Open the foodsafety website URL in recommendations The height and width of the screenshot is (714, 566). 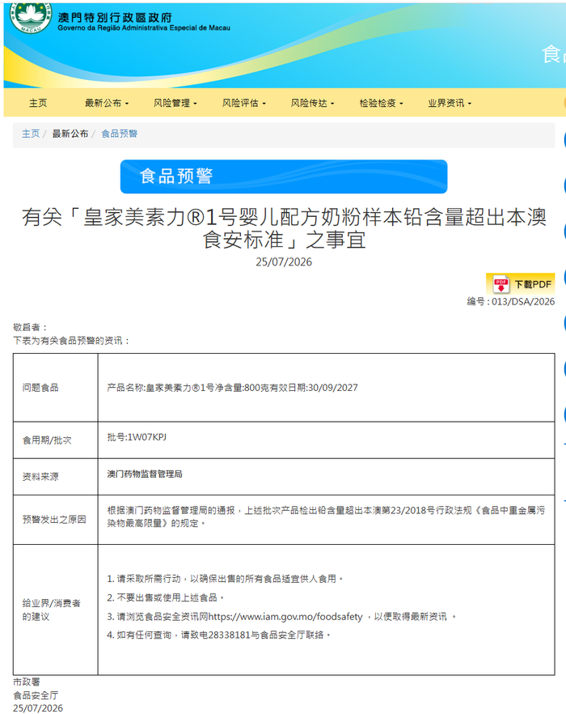coord(285,617)
